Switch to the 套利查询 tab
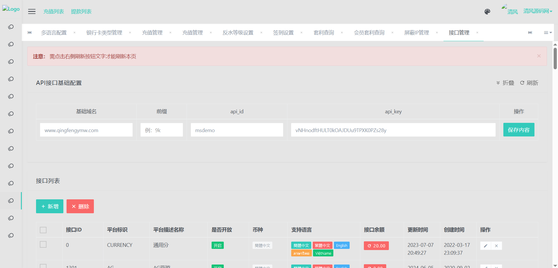558x268 pixels. pos(324,33)
